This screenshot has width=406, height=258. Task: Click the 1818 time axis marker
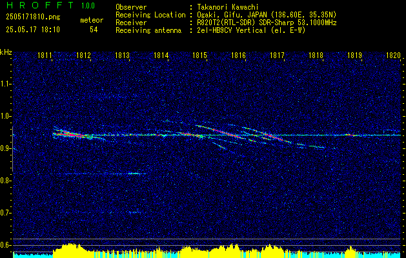coord(316,55)
